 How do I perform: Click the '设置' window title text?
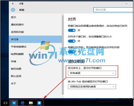coord(21,4)
